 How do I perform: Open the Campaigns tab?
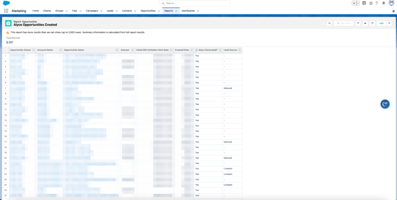pos(92,11)
